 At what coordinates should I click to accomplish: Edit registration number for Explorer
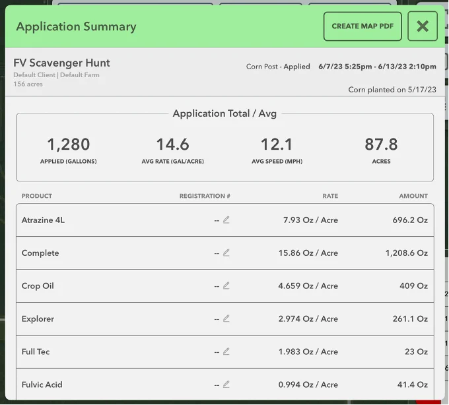click(x=226, y=319)
